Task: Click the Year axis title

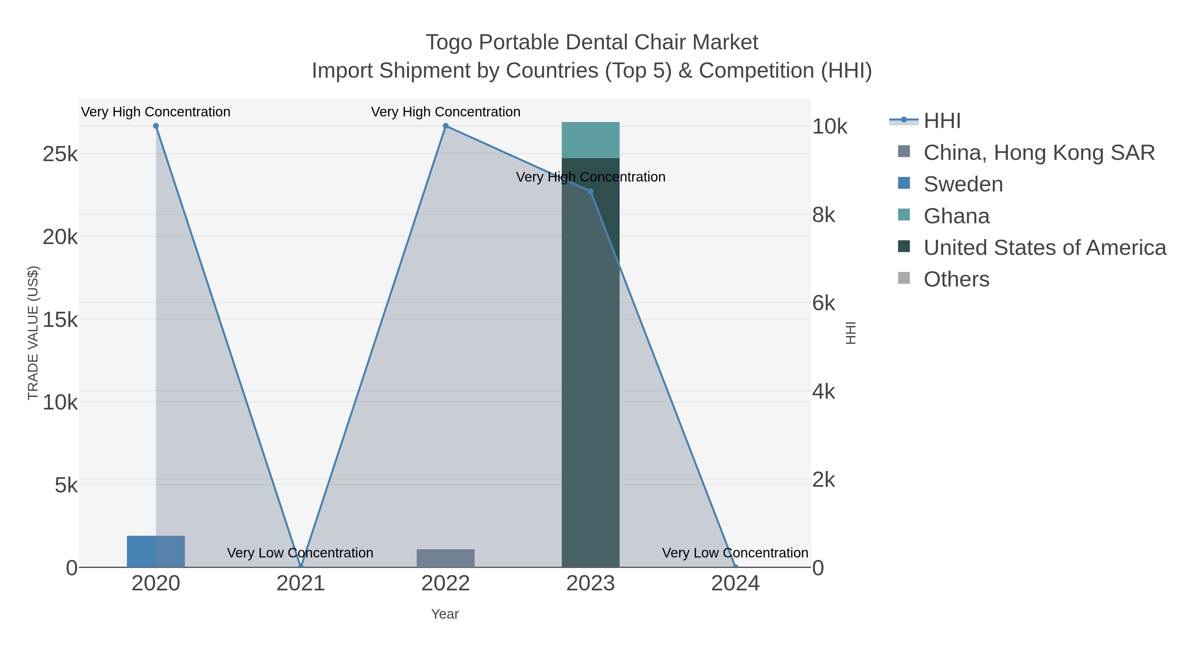Action: pyautogui.click(x=445, y=614)
